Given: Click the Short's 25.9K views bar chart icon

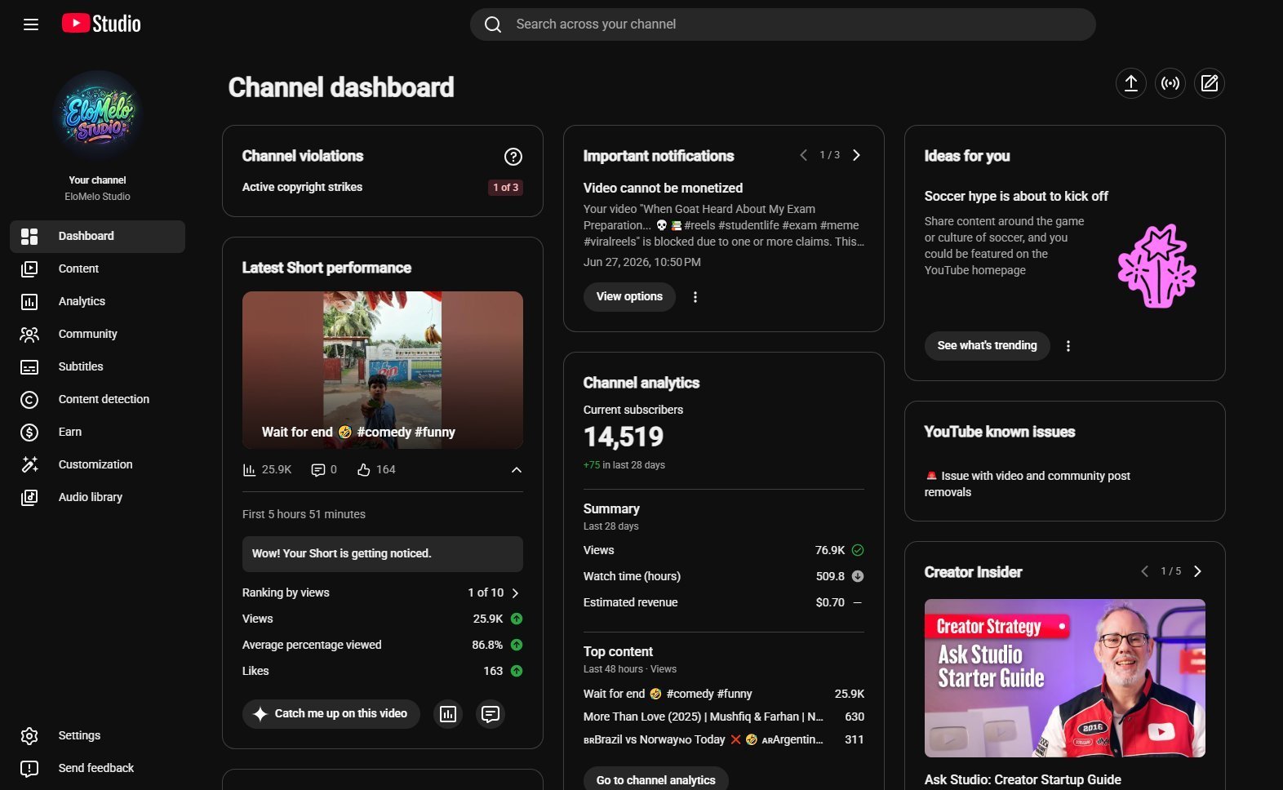Looking at the screenshot, I should tap(250, 469).
